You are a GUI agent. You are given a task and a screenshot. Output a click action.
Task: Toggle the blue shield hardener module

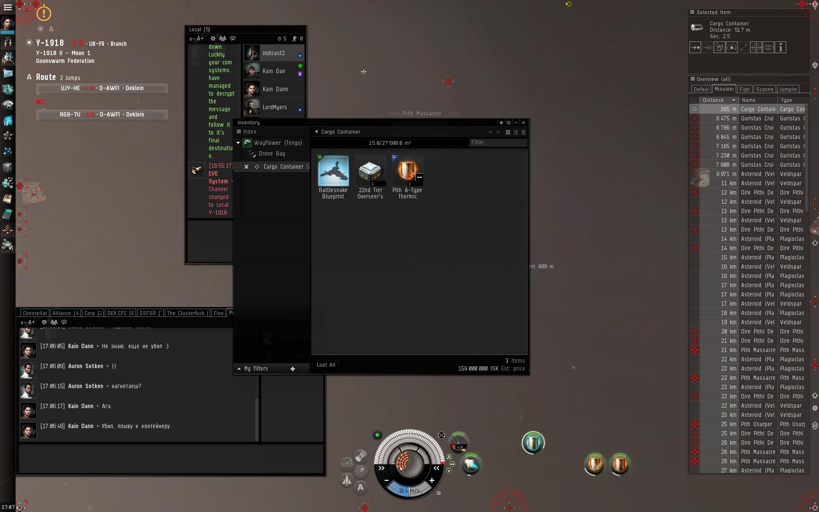(x=533, y=442)
